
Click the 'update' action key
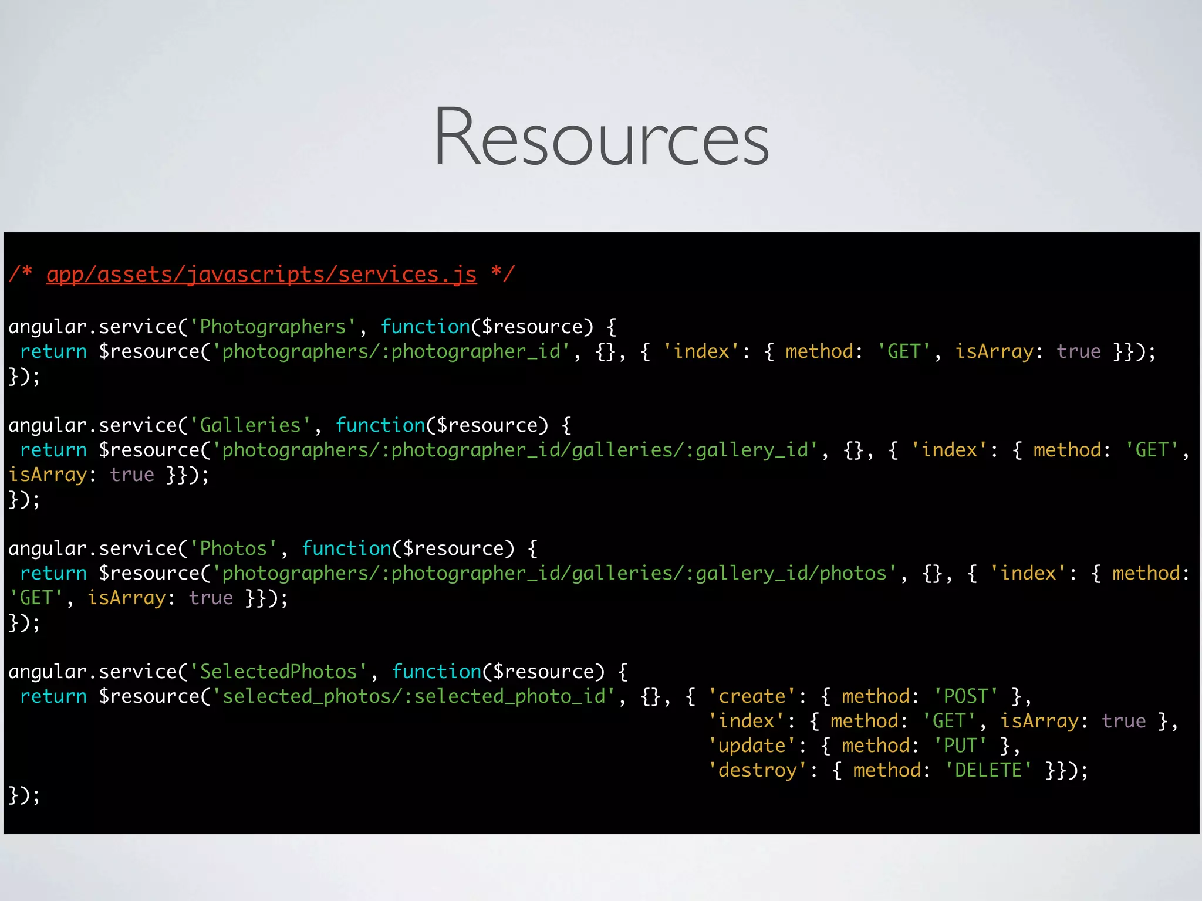click(x=752, y=746)
